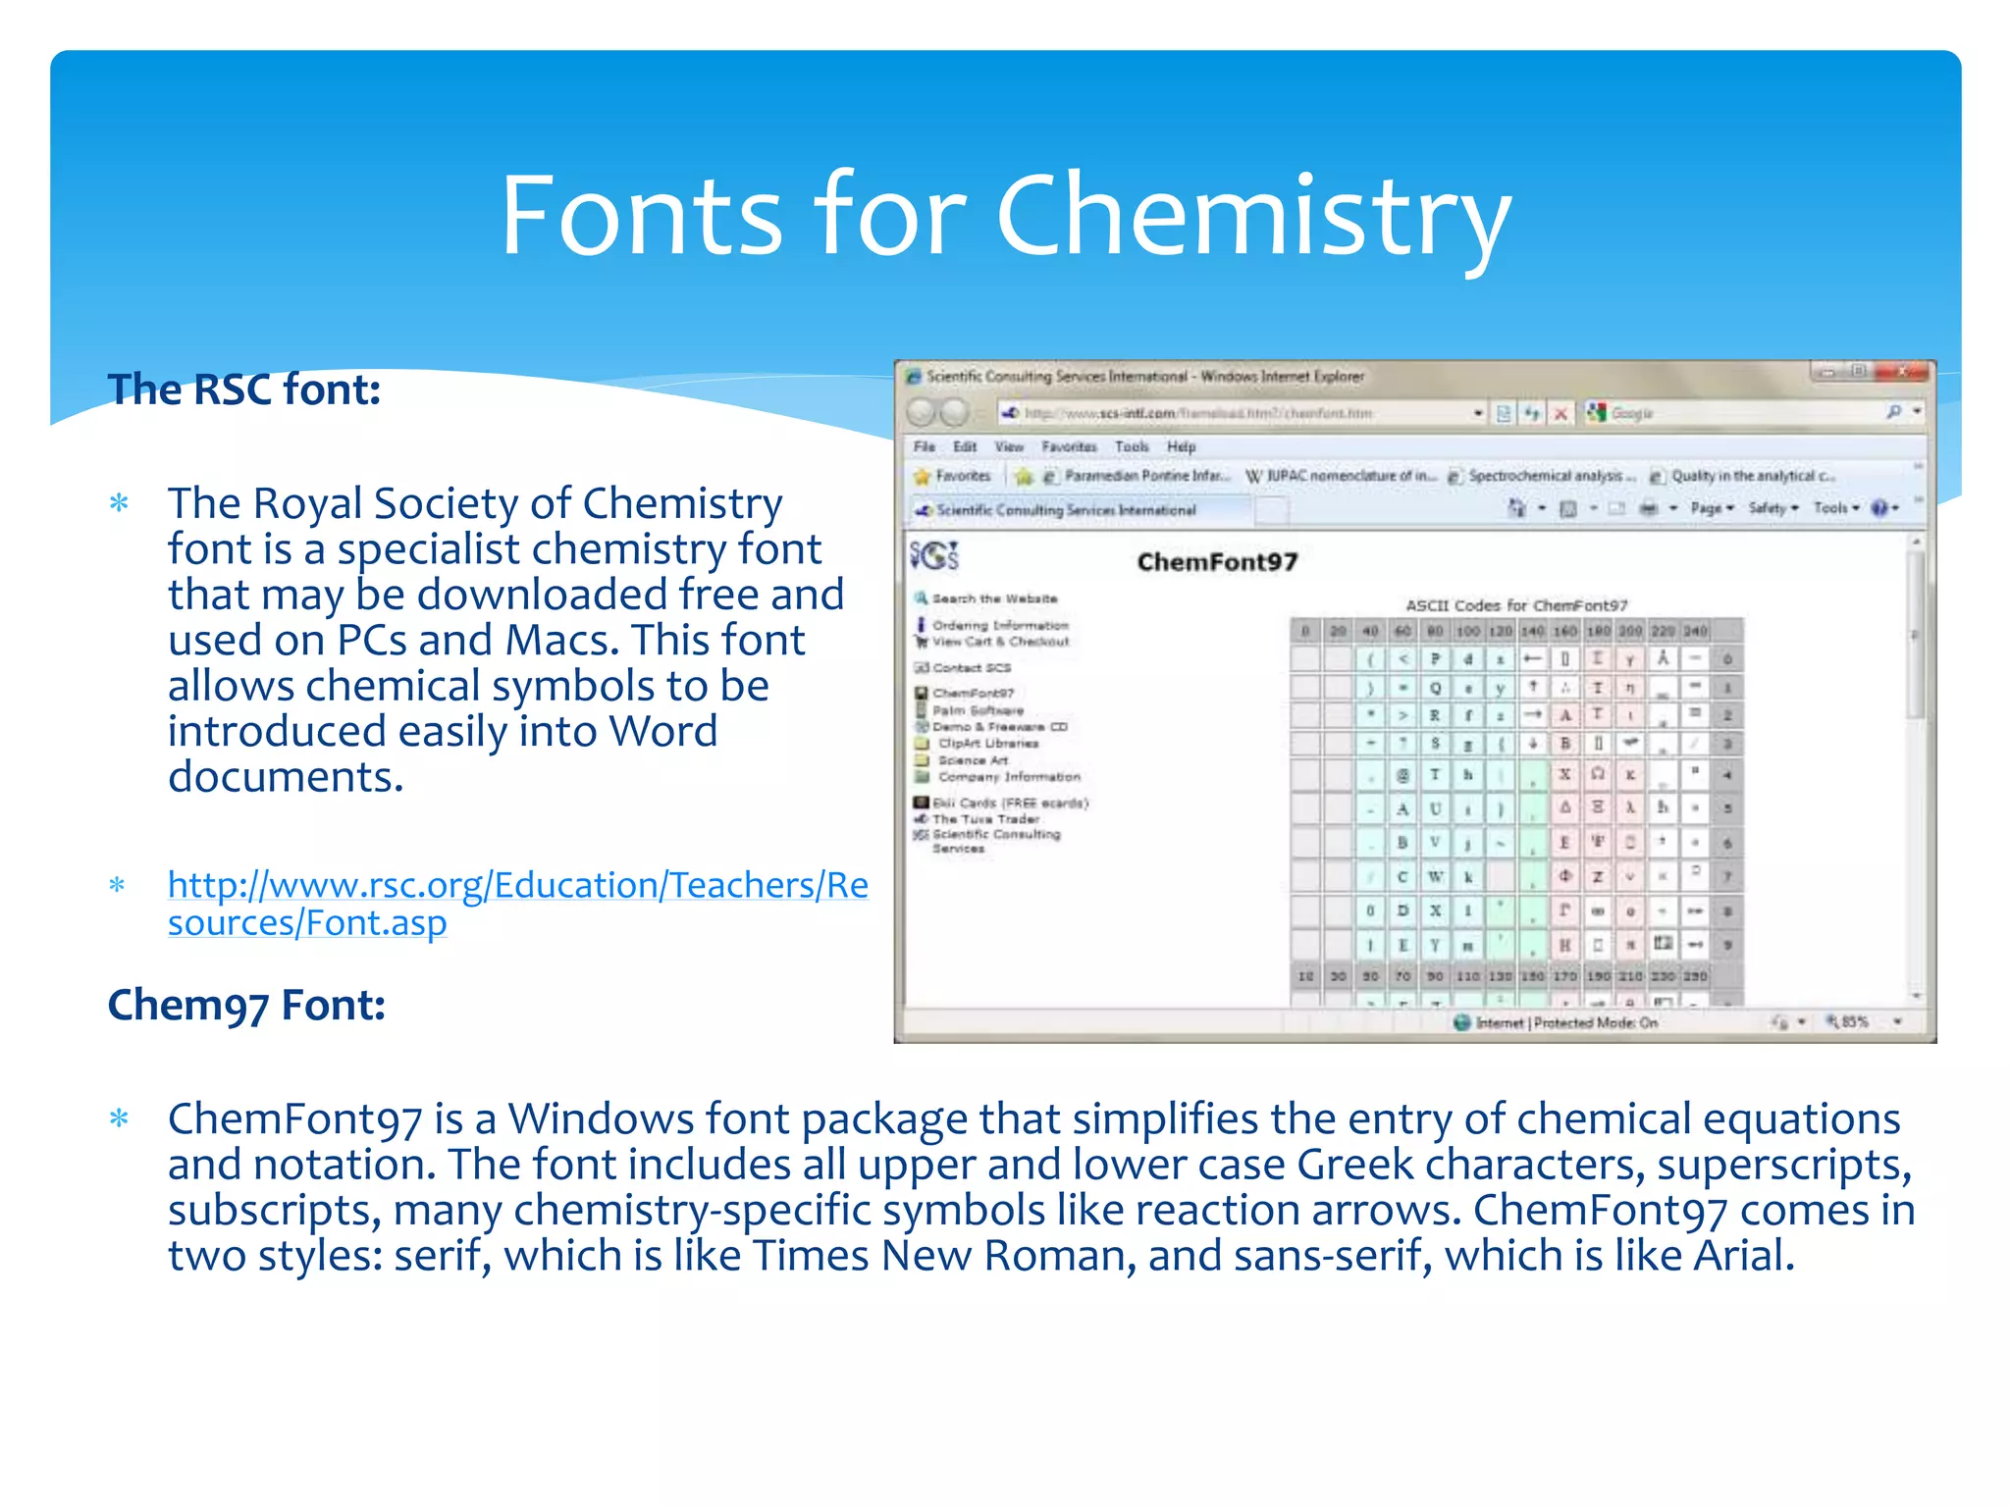Screen dimensions: 2010x1507
Task: Click the Compatibility View page icon
Action: click(1504, 413)
